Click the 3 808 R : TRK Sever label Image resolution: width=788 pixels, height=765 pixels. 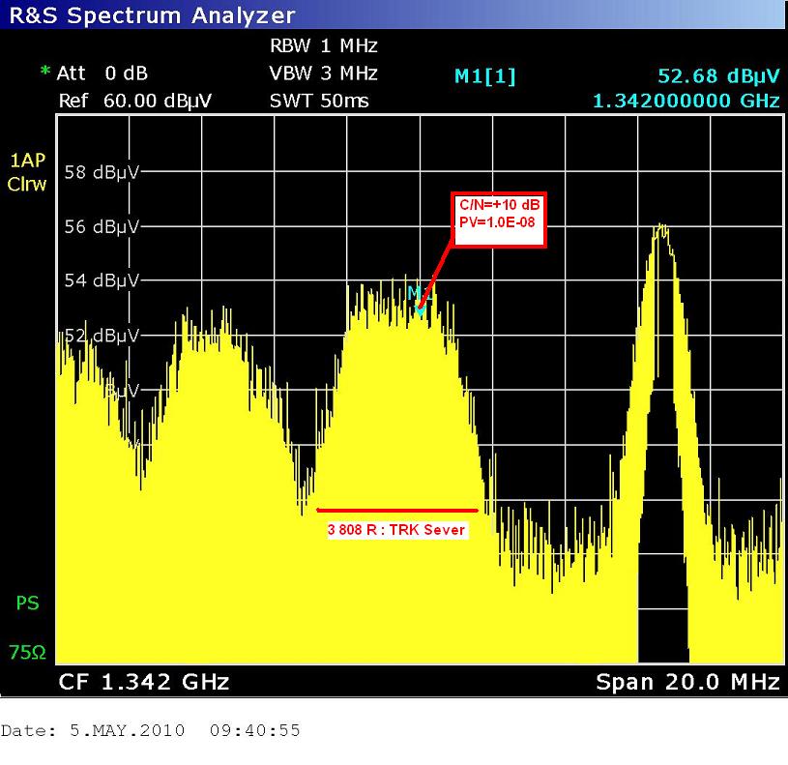397,530
